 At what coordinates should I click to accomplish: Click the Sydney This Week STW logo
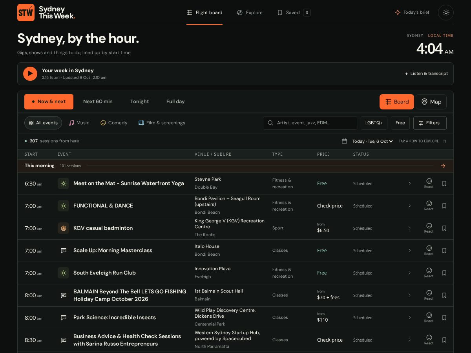coord(46,13)
